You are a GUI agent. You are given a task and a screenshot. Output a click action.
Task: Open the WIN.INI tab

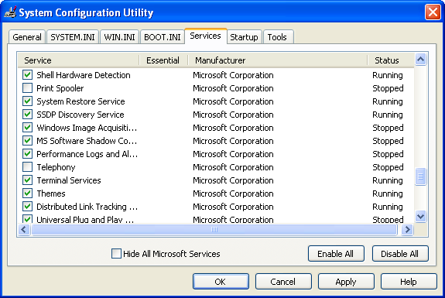(119, 37)
